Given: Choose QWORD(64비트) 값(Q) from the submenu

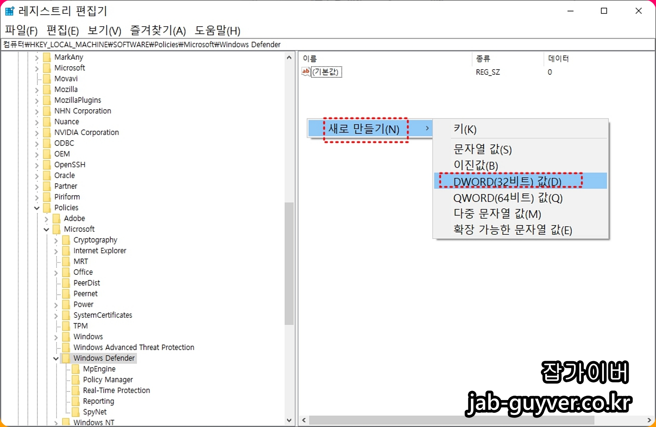Looking at the screenshot, I should coord(520,198).
